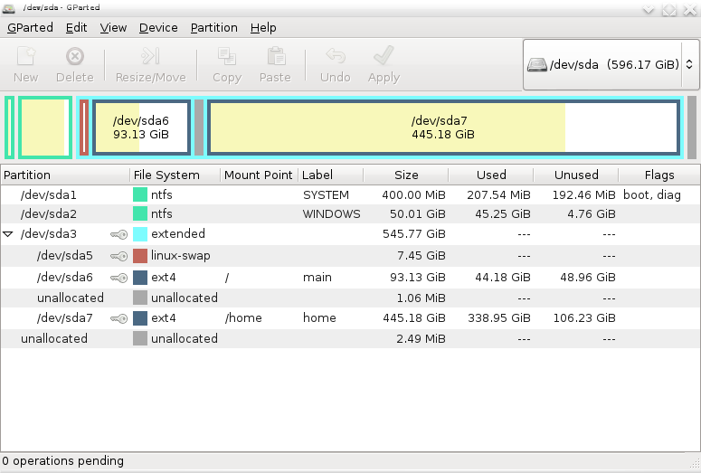Image resolution: width=701 pixels, height=473 pixels.
Task: Select the /dev/sda2 WINDOWS partition row
Action: tap(49, 214)
